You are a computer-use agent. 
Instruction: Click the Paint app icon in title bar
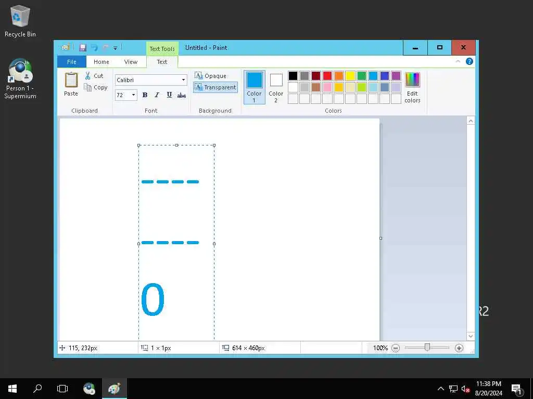pos(66,47)
